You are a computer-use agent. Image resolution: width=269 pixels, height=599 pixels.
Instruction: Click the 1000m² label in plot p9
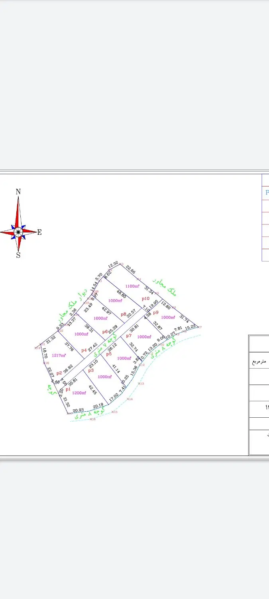pos(168,317)
